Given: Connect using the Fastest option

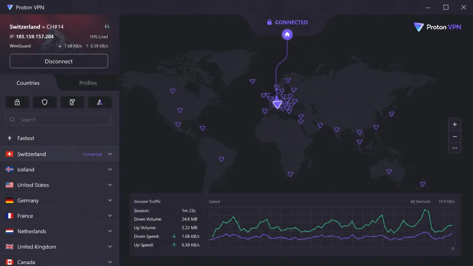Looking at the screenshot, I should tap(60, 138).
